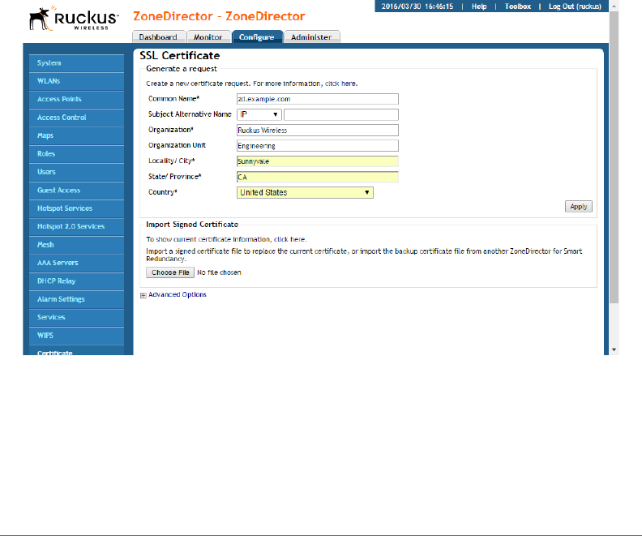This screenshot has width=642, height=536.
Task: Switch to the Monitor tab
Action: point(208,36)
